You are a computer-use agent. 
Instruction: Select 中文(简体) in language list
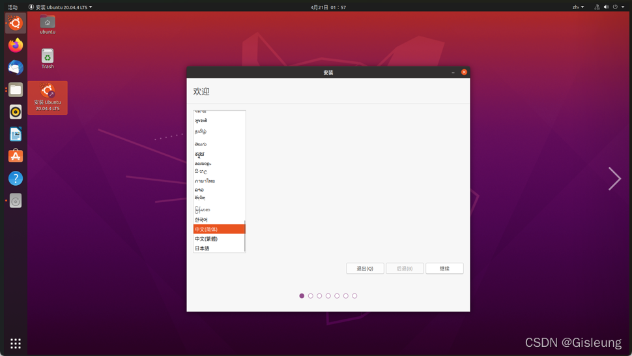click(x=219, y=229)
